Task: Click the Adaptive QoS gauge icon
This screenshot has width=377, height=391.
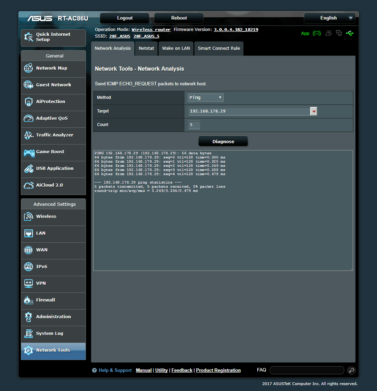Action: click(29, 118)
